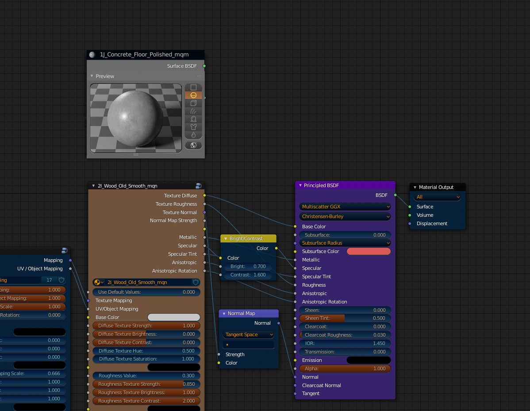Click the Subsurface Color red swatch
The width and height of the screenshot is (530, 411).
369,251
